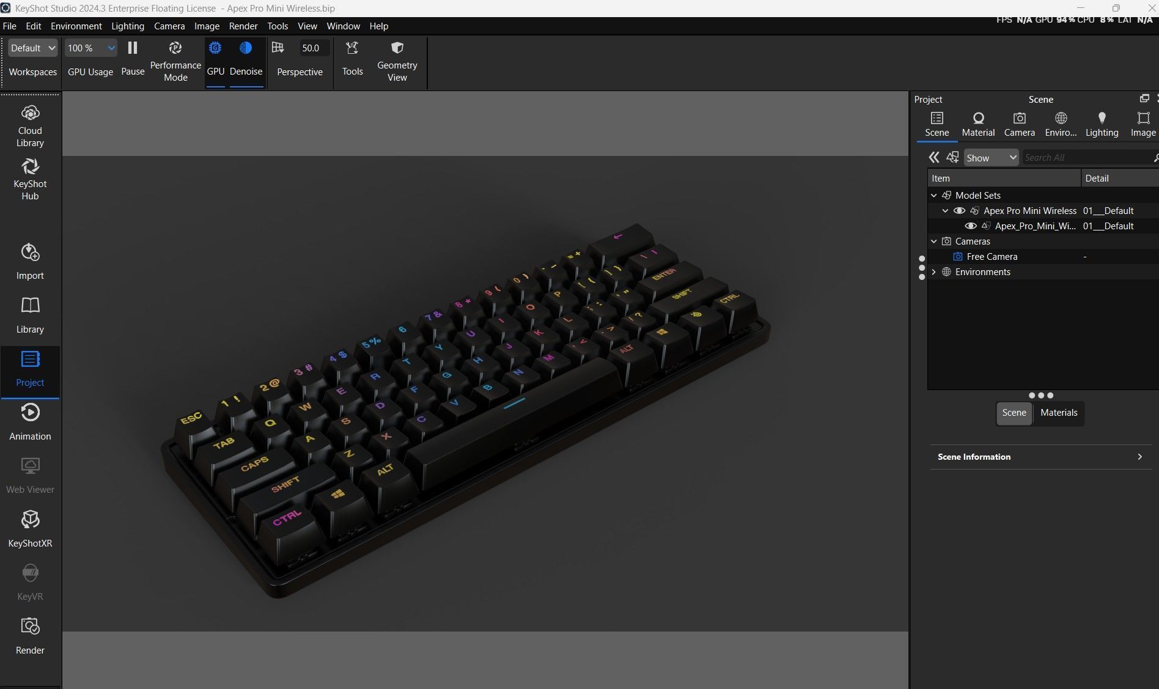Screen dimensions: 1159x689
Task: Switch to the Image tab
Action: click(x=1142, y=124)
